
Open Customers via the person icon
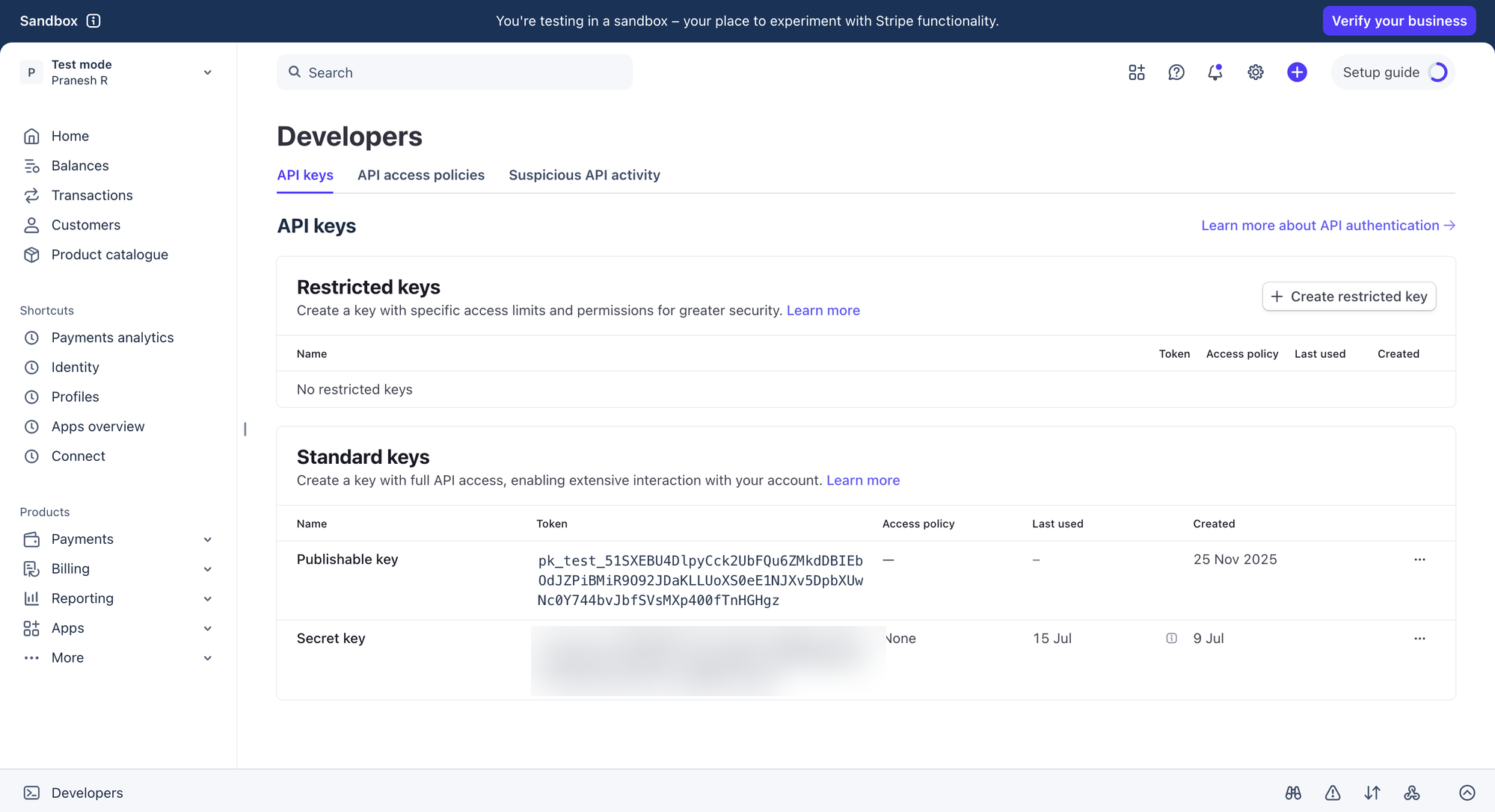31,225
